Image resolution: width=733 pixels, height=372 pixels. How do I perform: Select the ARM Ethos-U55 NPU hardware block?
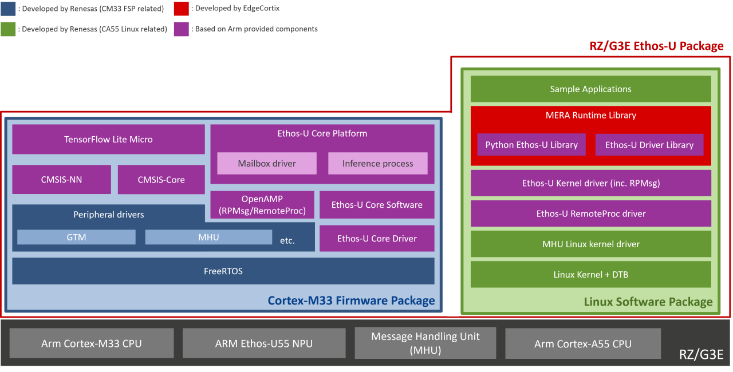(264, 343)
